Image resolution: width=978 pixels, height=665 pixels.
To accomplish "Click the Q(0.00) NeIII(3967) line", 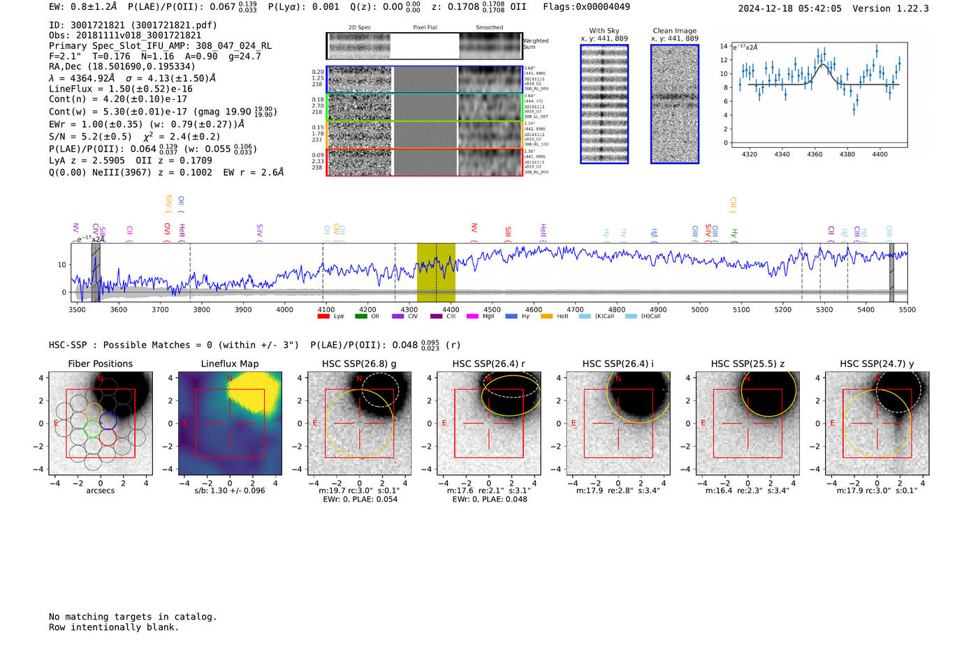I will click(x=166, y=172).
